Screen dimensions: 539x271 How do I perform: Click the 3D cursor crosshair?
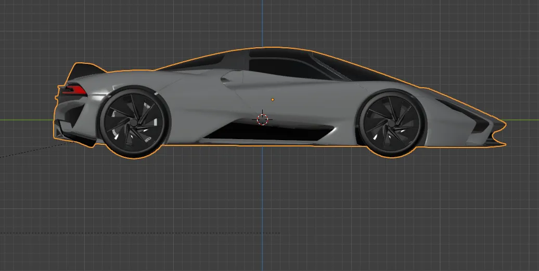263,119
